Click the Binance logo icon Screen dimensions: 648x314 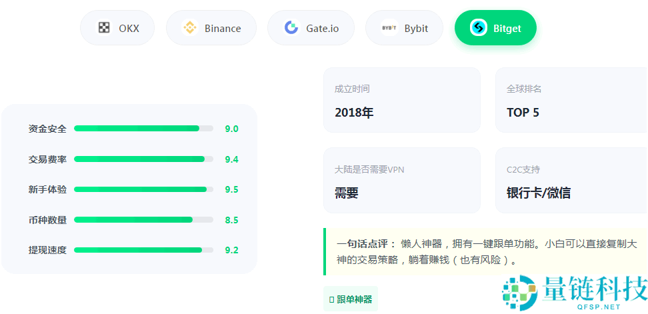coord(190,28)
